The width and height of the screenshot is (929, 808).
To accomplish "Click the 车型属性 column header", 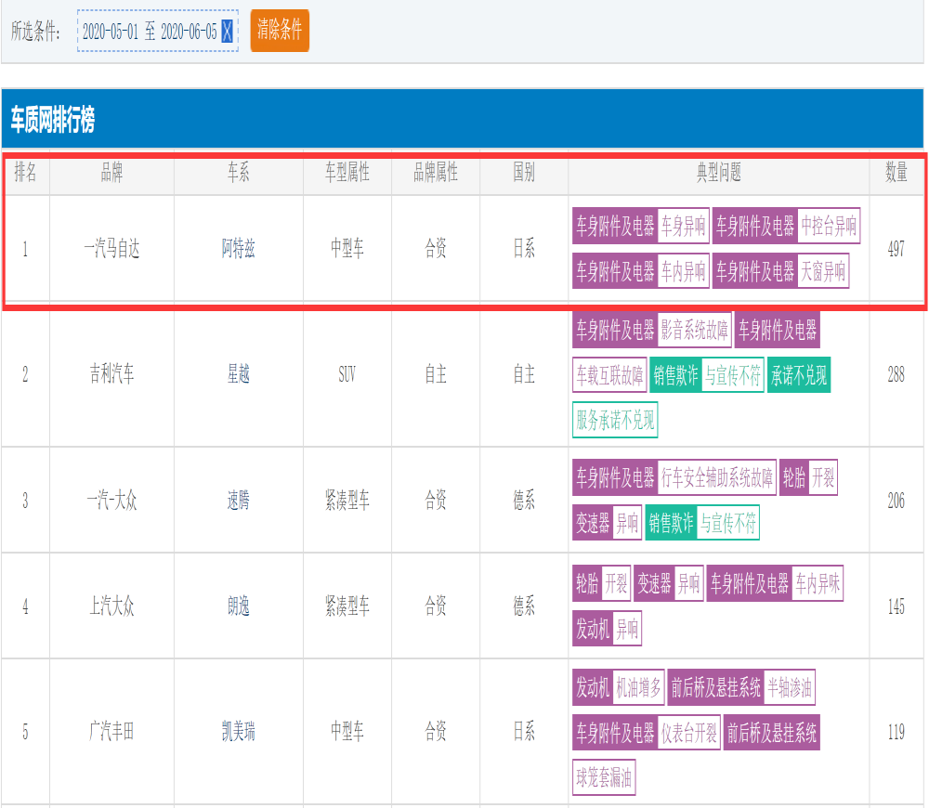I will point(347,173).
